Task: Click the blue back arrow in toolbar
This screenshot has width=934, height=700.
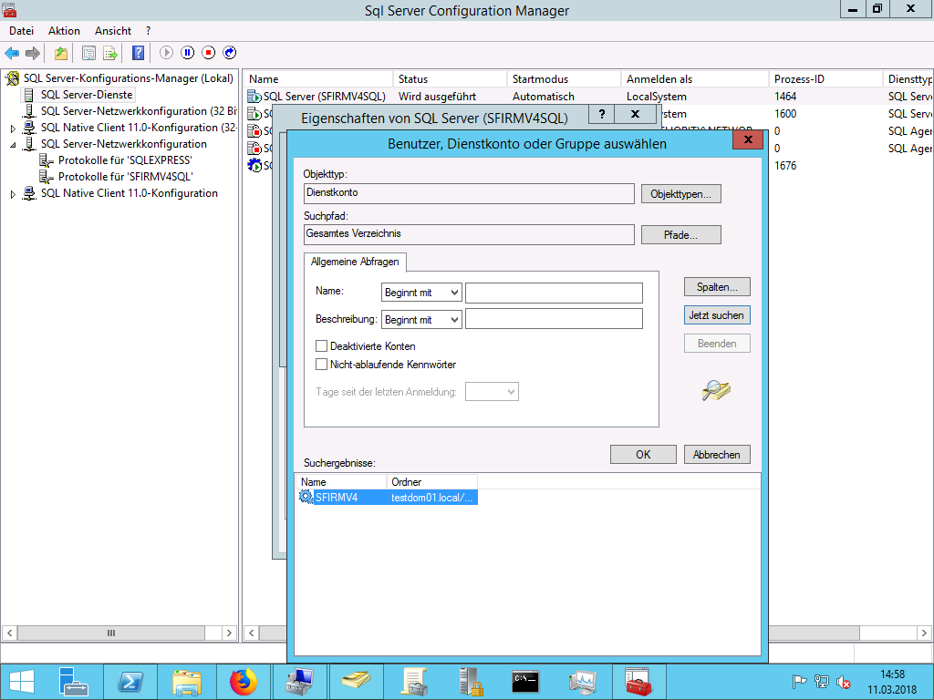Action: (12, 53)
